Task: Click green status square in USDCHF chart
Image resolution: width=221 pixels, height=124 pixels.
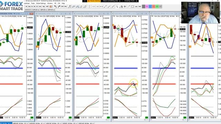Action: [x=146, y=117]
